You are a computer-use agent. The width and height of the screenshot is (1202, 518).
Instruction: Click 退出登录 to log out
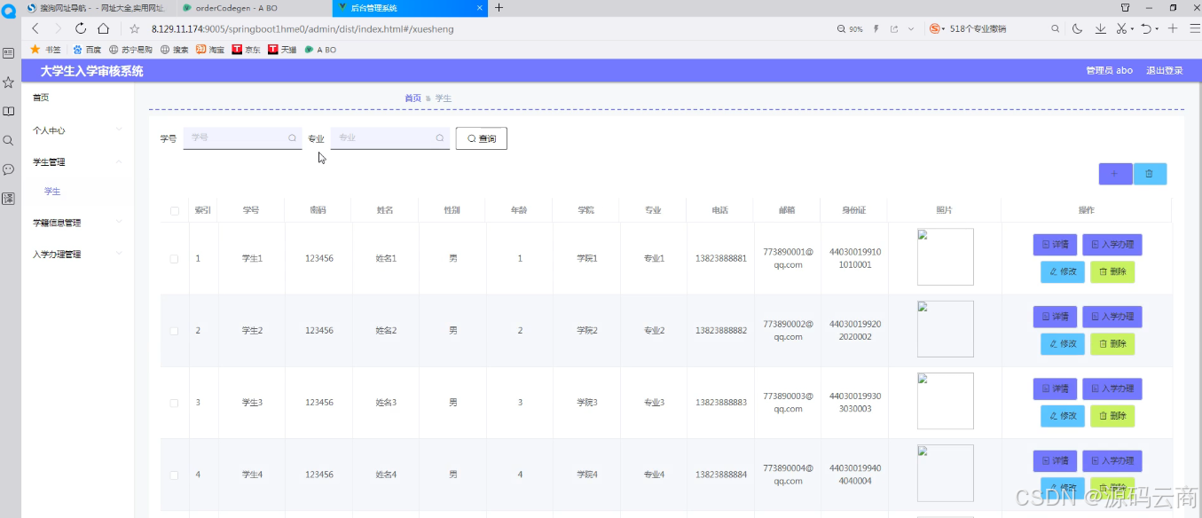1164,71
